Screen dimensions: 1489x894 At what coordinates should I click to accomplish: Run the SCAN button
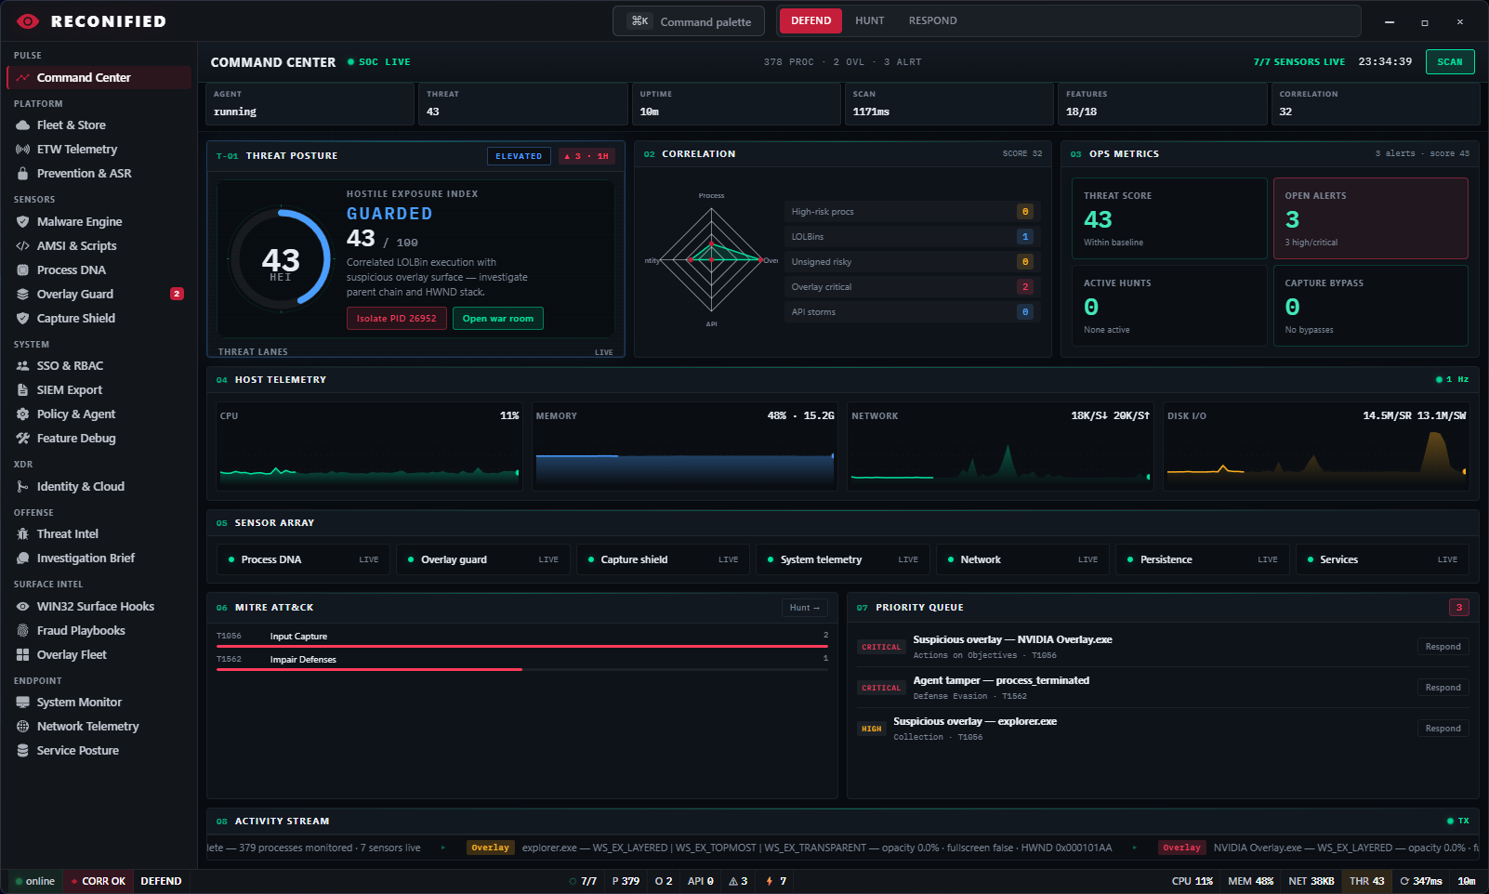(1450, 62)
